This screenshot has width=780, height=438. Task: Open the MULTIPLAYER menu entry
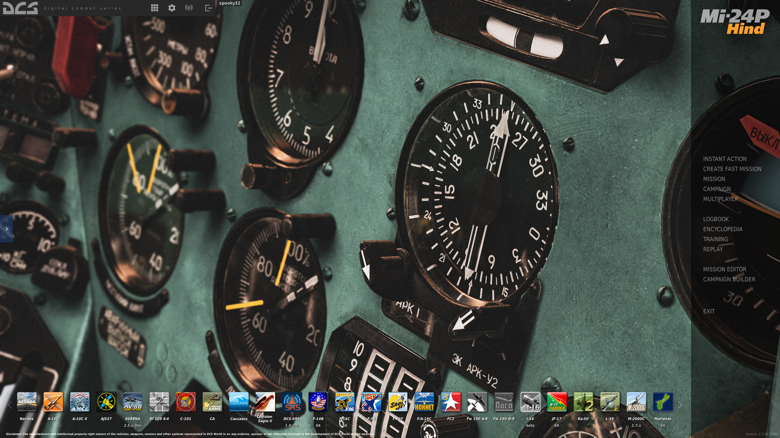720,199
